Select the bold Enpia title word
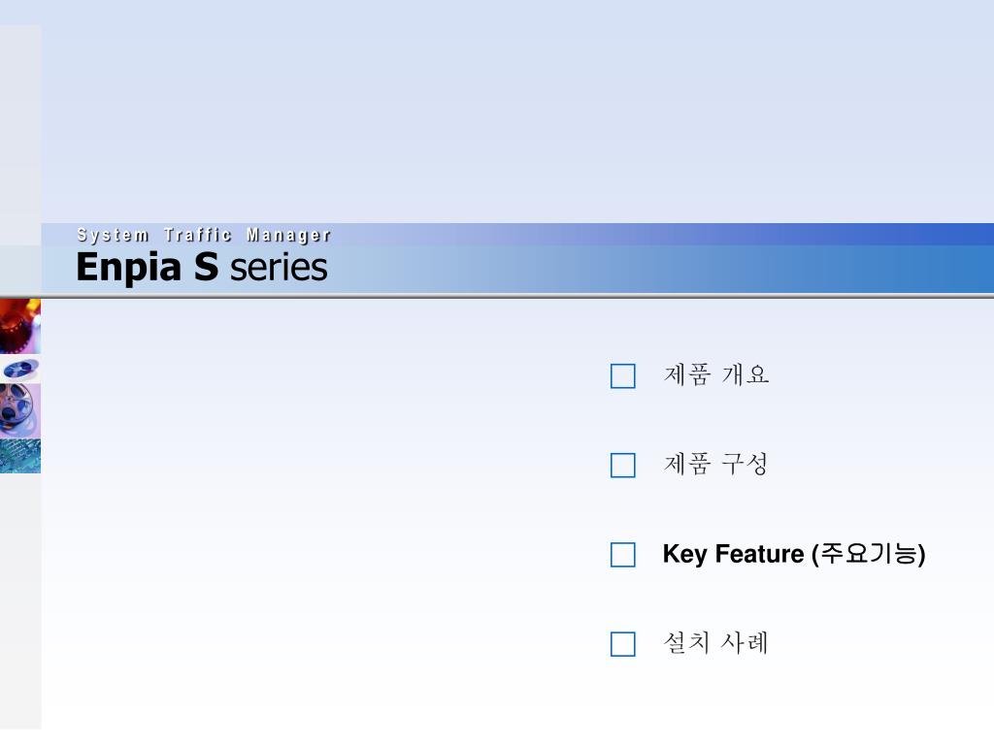 (129, 268)
